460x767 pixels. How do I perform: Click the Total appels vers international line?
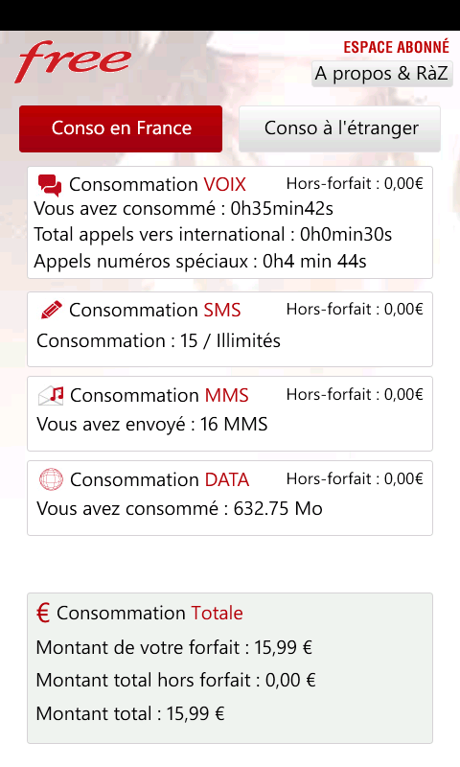pyautogui.click(x=213, y=235)
